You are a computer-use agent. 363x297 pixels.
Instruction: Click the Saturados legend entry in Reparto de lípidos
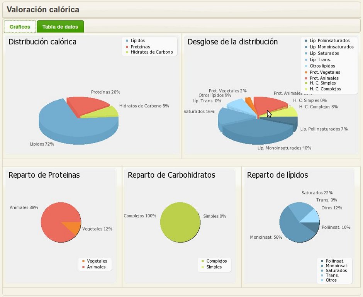tap(334, 270)
